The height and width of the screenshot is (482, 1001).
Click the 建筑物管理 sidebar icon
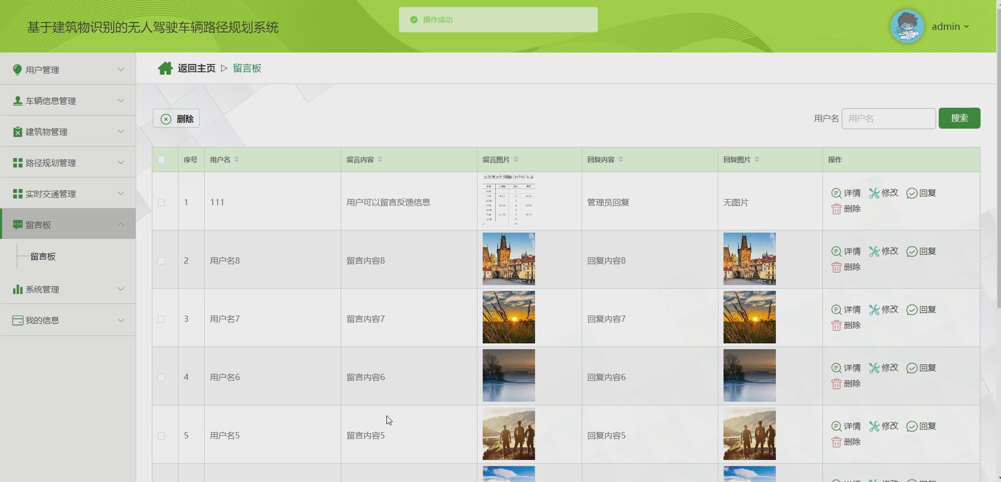point(17,132)
